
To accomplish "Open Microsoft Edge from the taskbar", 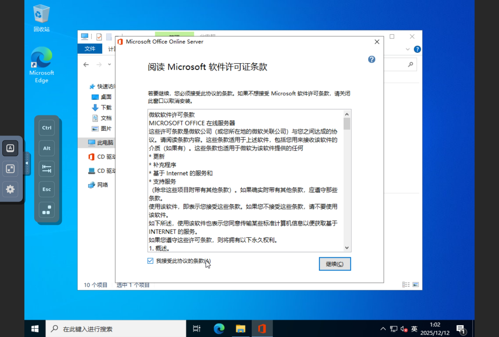I will [219, 329].
